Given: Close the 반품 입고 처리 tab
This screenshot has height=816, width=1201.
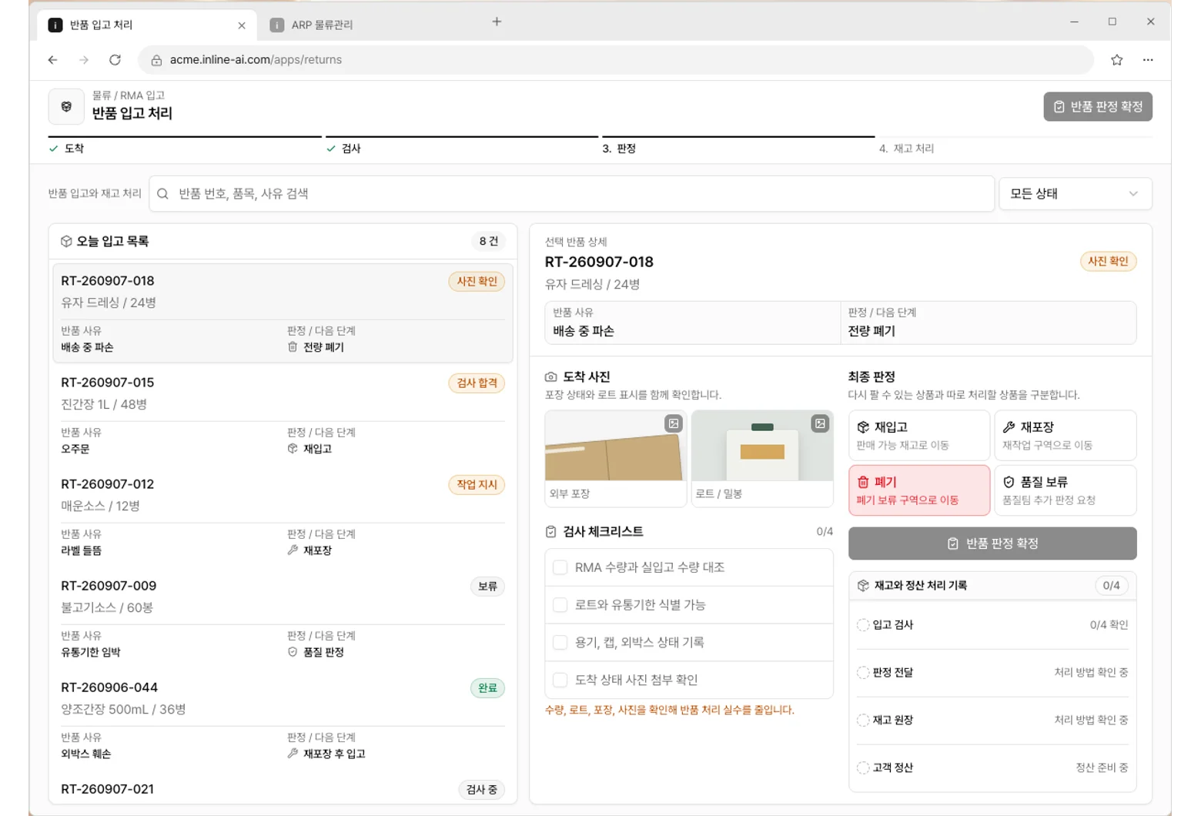Looking at the screenshot, I should [242, 25].
